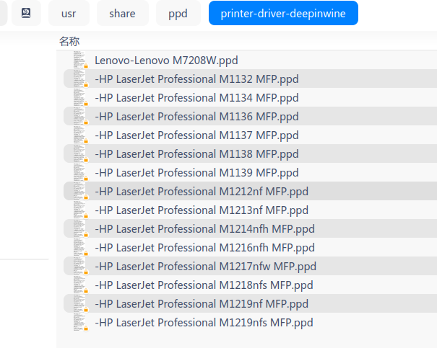Select HP LaserJet Professional M1216nfh MFP.ppd

(205, 248)
